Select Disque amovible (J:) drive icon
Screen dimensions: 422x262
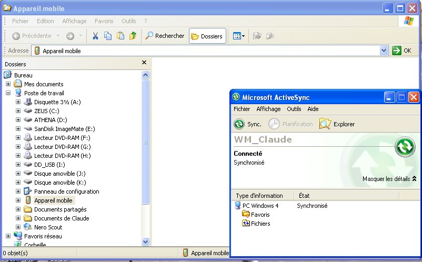point(28,173)
